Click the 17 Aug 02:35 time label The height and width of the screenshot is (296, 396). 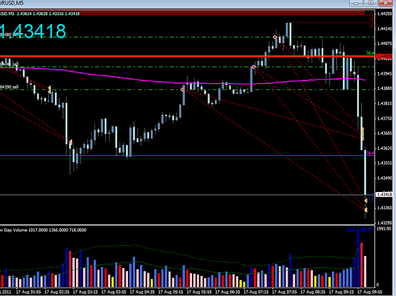57,292
